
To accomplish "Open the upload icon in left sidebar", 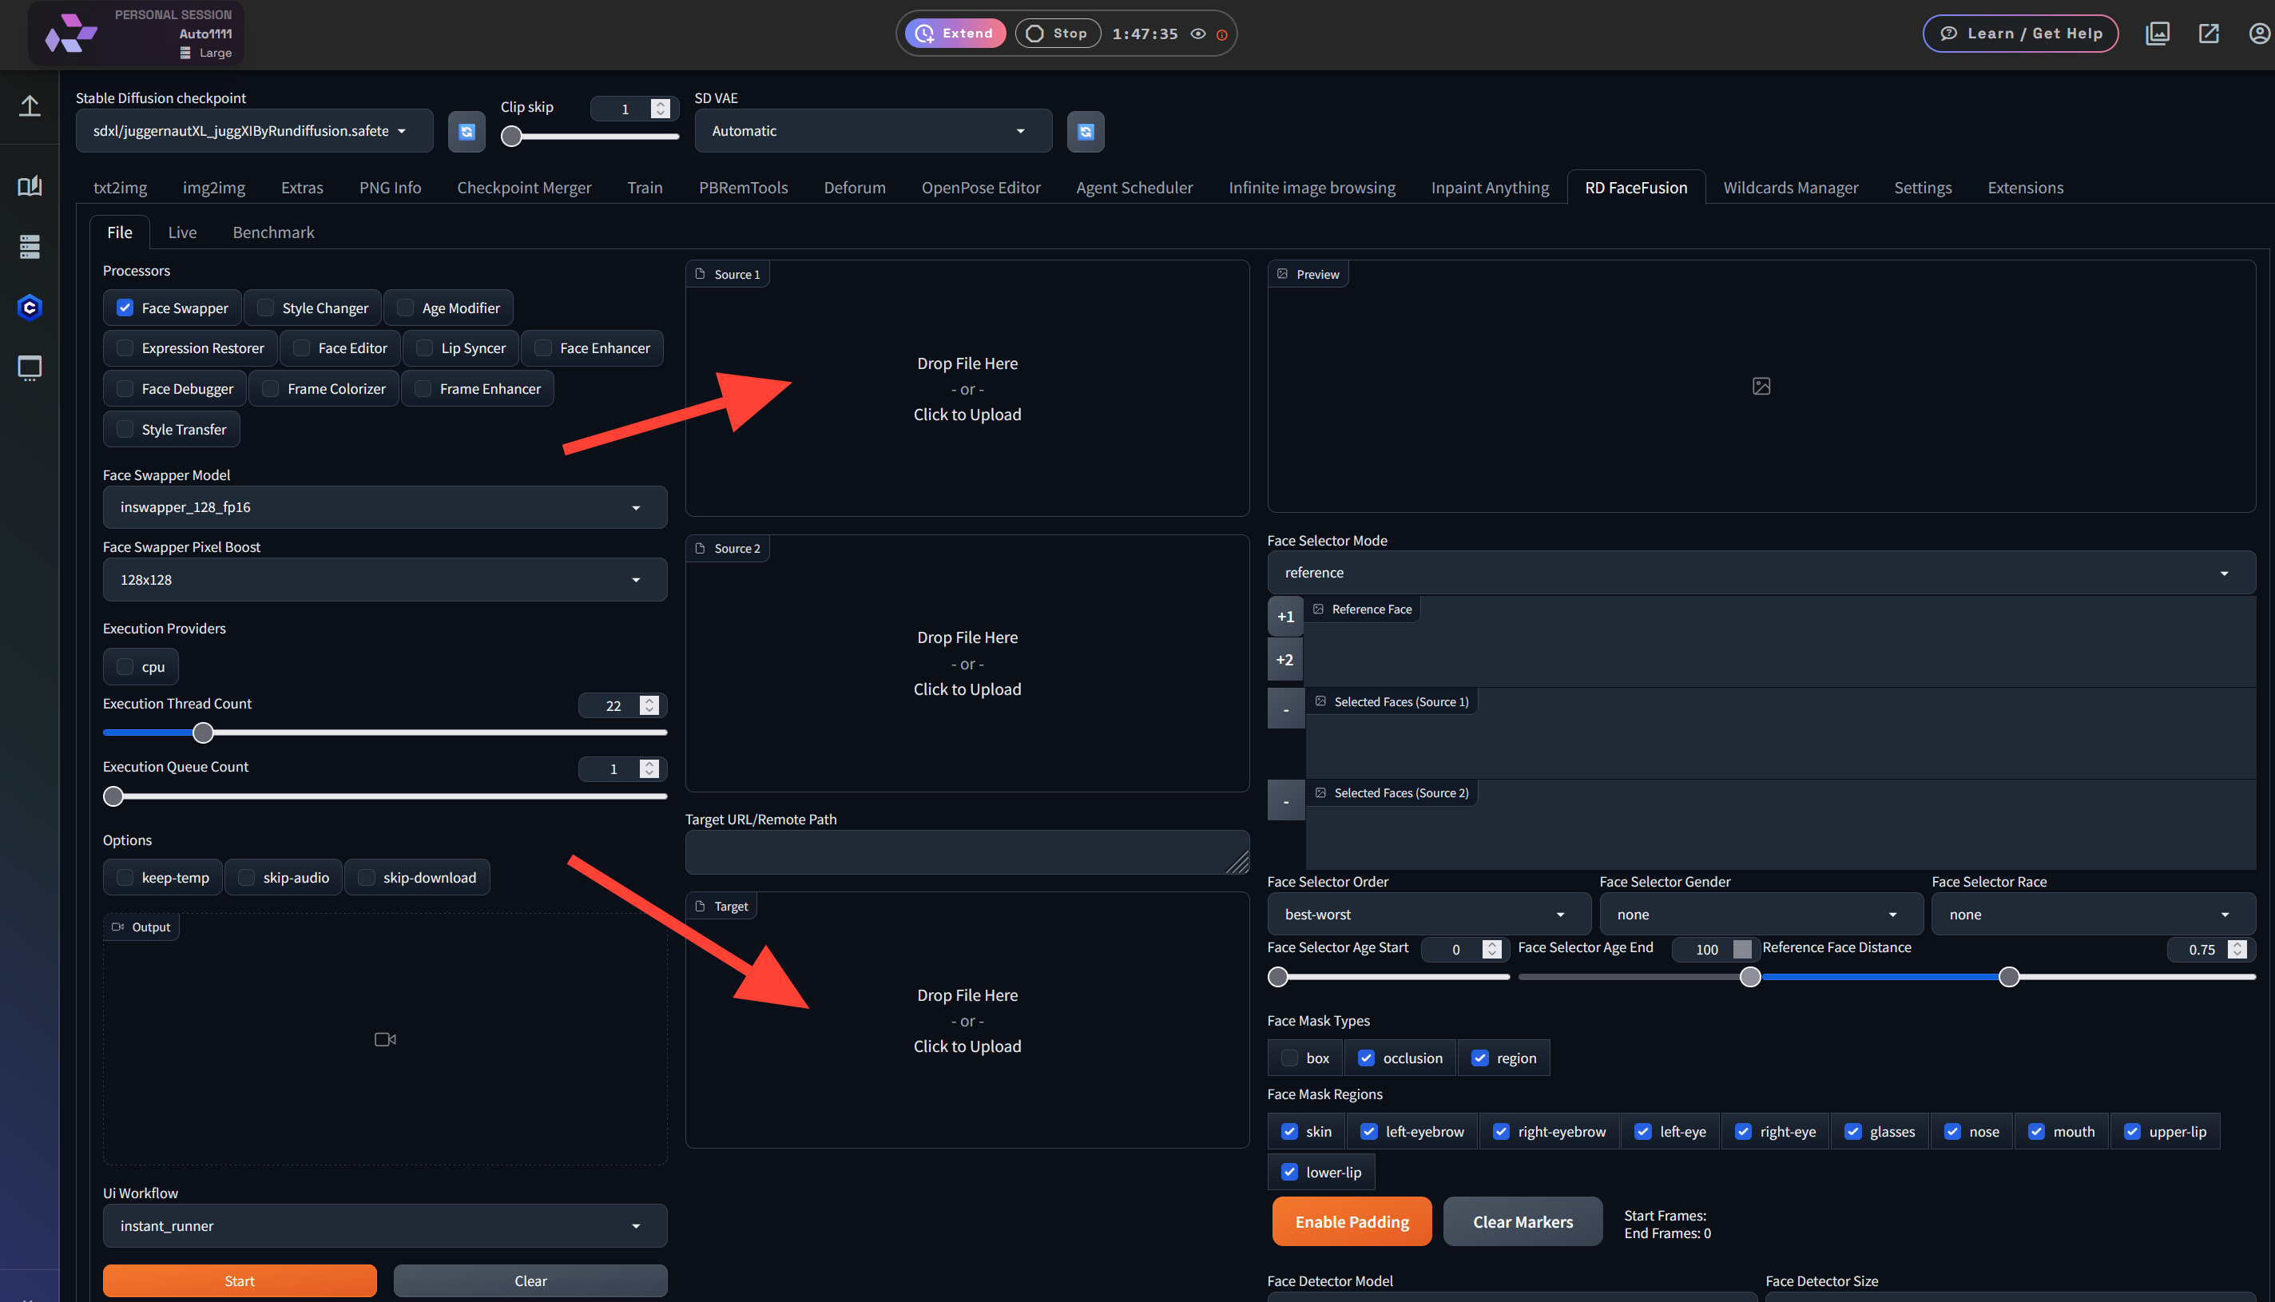I will 30,105.
